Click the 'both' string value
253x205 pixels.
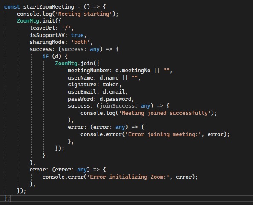click(80, 42)
